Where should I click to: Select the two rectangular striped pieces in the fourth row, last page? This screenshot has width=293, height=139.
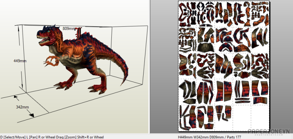[260, 88]
